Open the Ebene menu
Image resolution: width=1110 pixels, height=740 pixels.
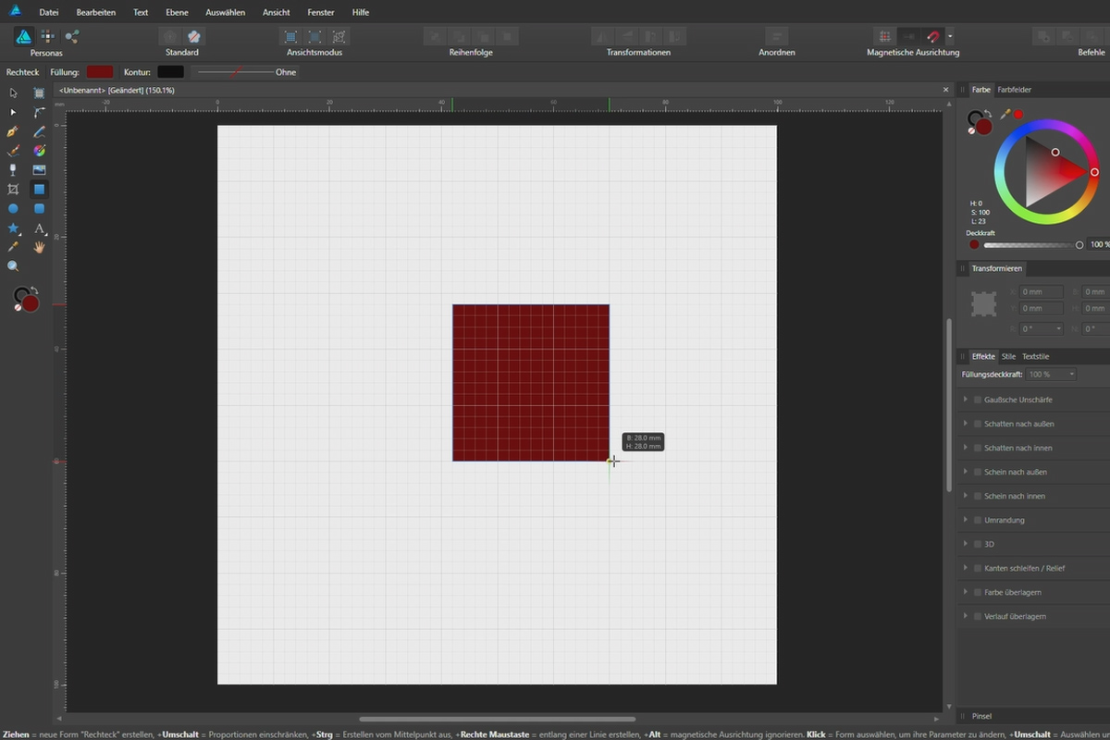[177, 12]
